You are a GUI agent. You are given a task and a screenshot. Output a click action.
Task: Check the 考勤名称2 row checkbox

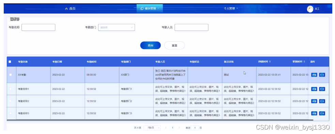pos(11,101)
